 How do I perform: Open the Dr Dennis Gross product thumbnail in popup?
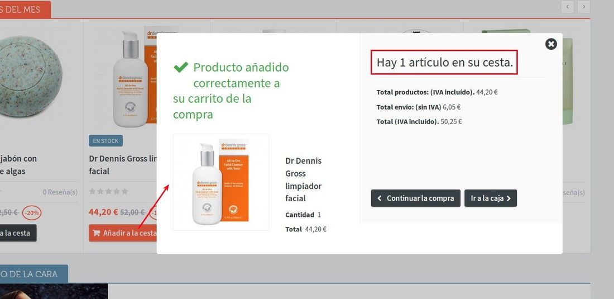221,182
